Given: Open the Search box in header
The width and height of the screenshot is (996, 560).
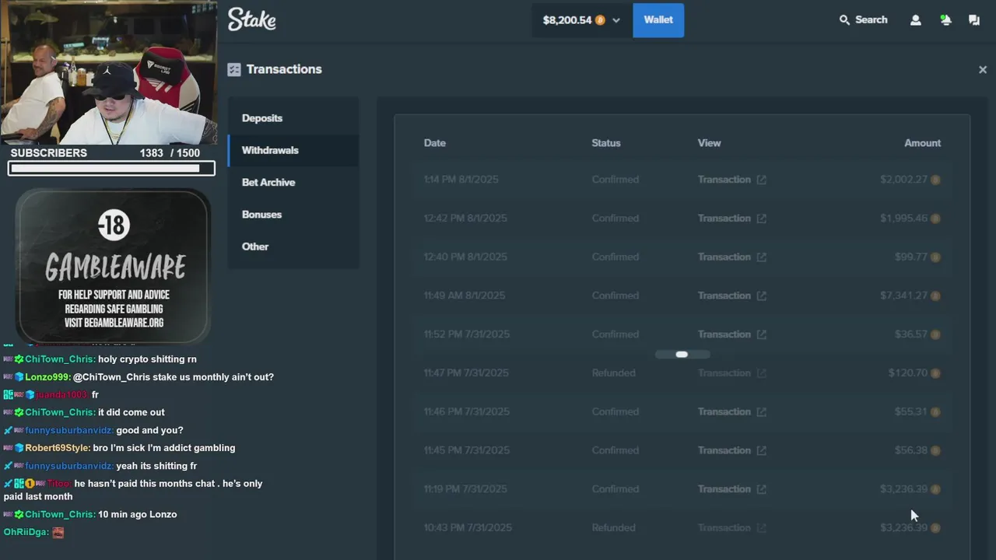Looking at the screenshot, I should point(863,20).
